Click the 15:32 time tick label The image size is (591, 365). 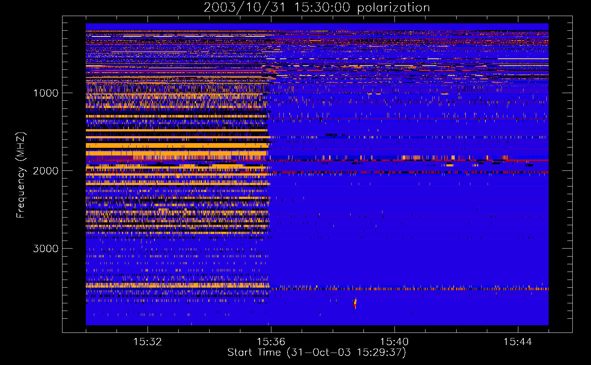click(148, 342)
